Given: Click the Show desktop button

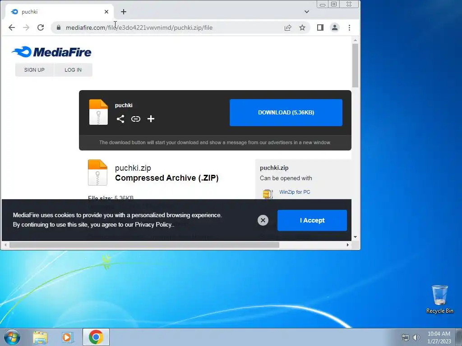Looking at the screenshot, I should click(459, 337).
